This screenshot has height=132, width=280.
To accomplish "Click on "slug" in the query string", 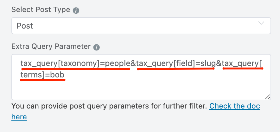I will coord(208,64).
